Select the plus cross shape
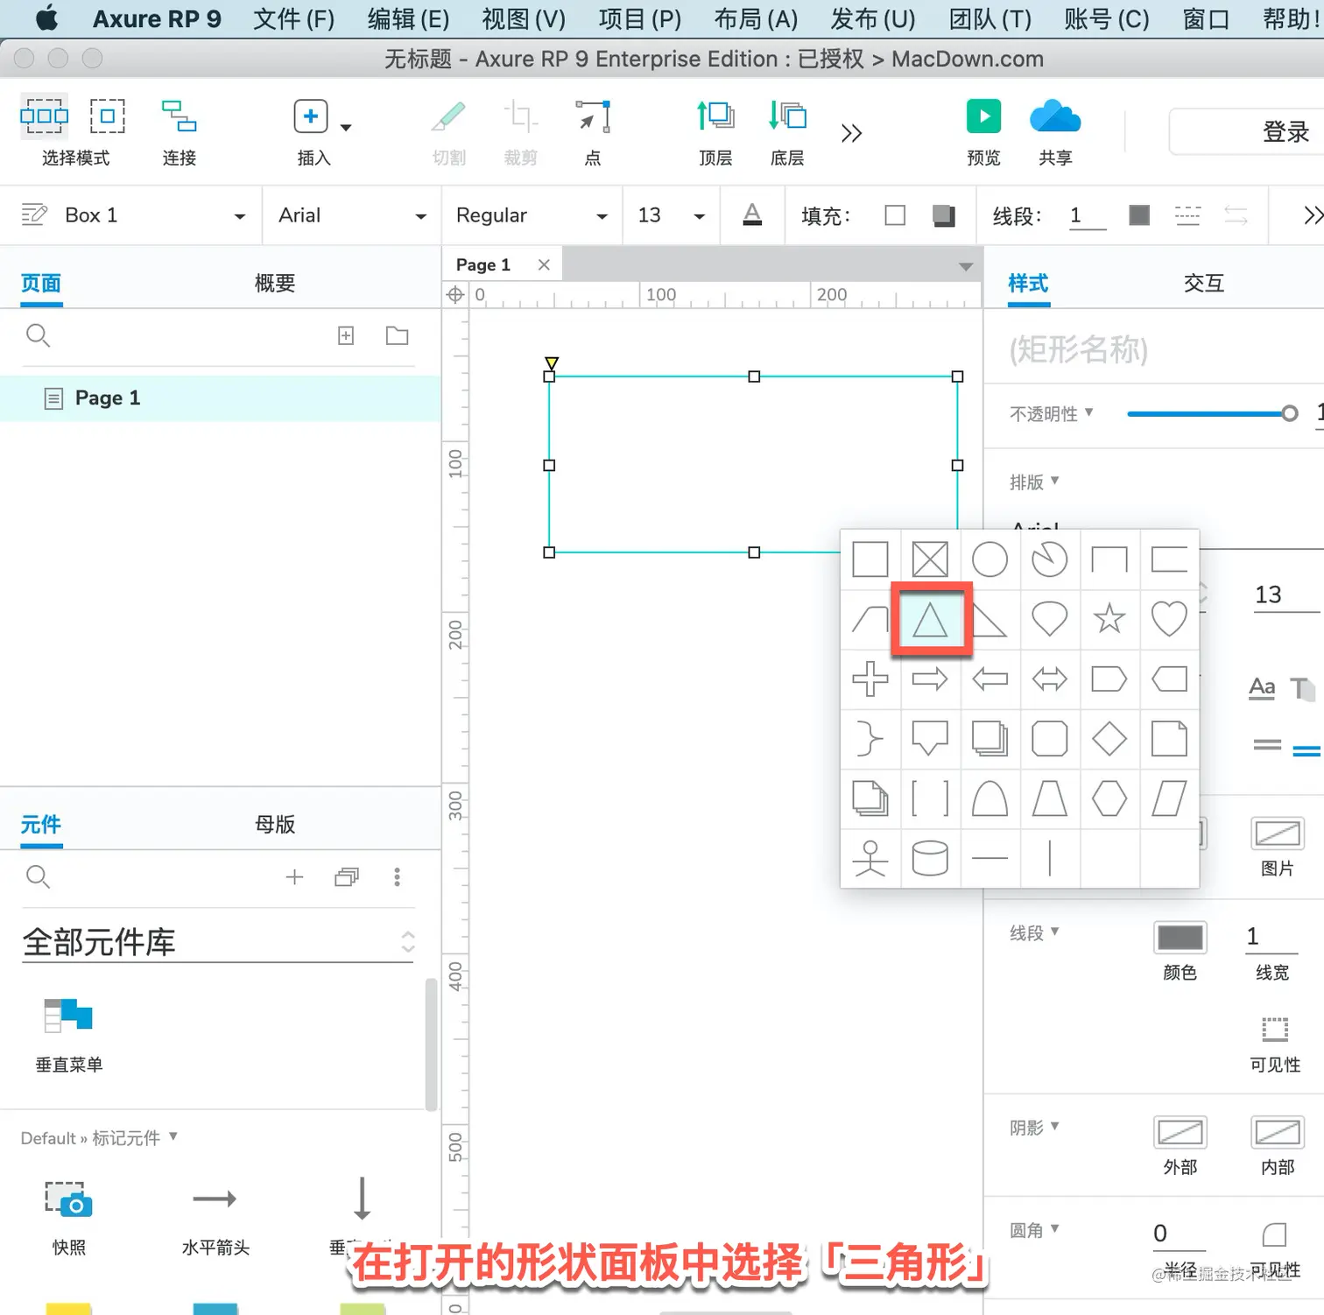Viewport: 1324px width, 1315px height. (870, 679)
